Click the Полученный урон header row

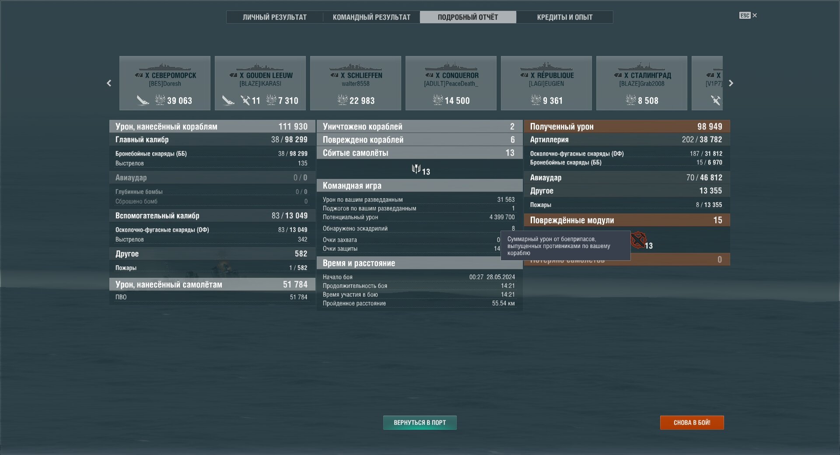pos(626,126)
